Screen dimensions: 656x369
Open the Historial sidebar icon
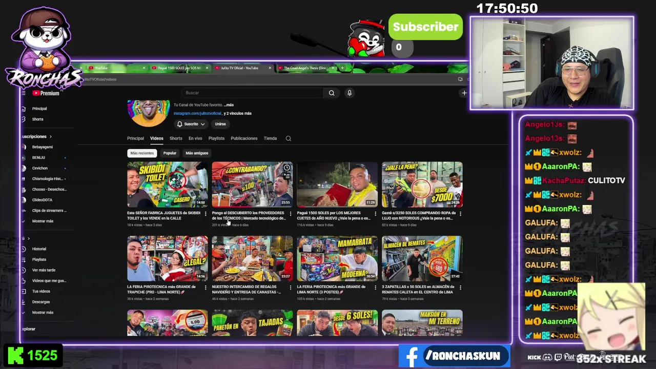pos(24,249)
